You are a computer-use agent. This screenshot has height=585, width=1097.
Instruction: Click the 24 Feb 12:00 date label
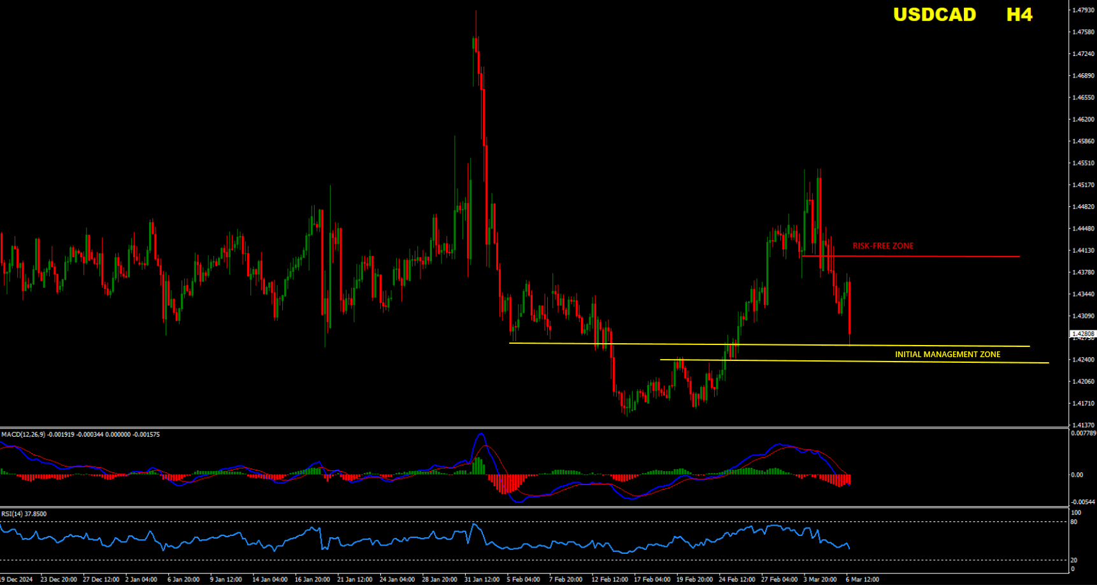tap(736, 579)
